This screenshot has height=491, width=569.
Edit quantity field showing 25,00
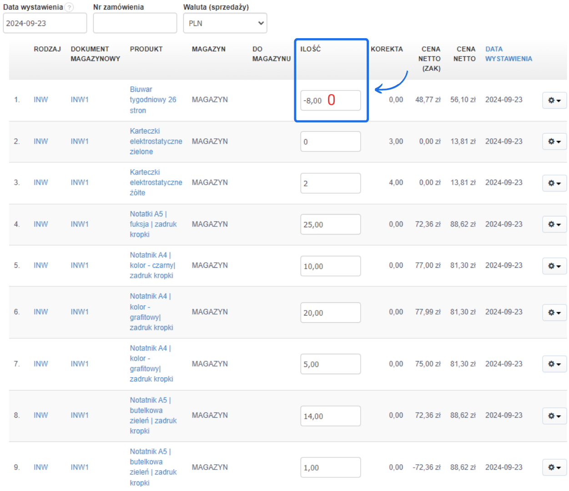pos(330,225)
